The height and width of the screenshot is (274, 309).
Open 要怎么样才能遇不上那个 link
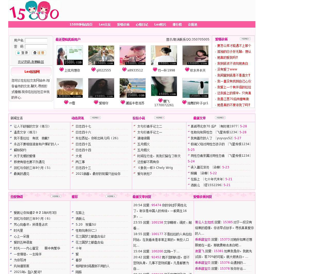pyautogui.click(x=234, y=46)
